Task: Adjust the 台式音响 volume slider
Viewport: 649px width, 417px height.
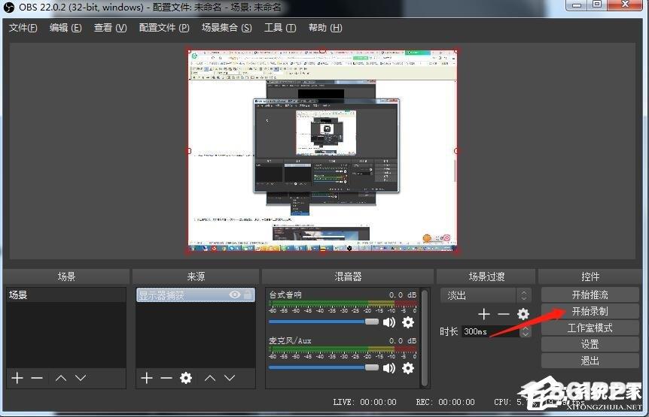Action: (324, 322)
